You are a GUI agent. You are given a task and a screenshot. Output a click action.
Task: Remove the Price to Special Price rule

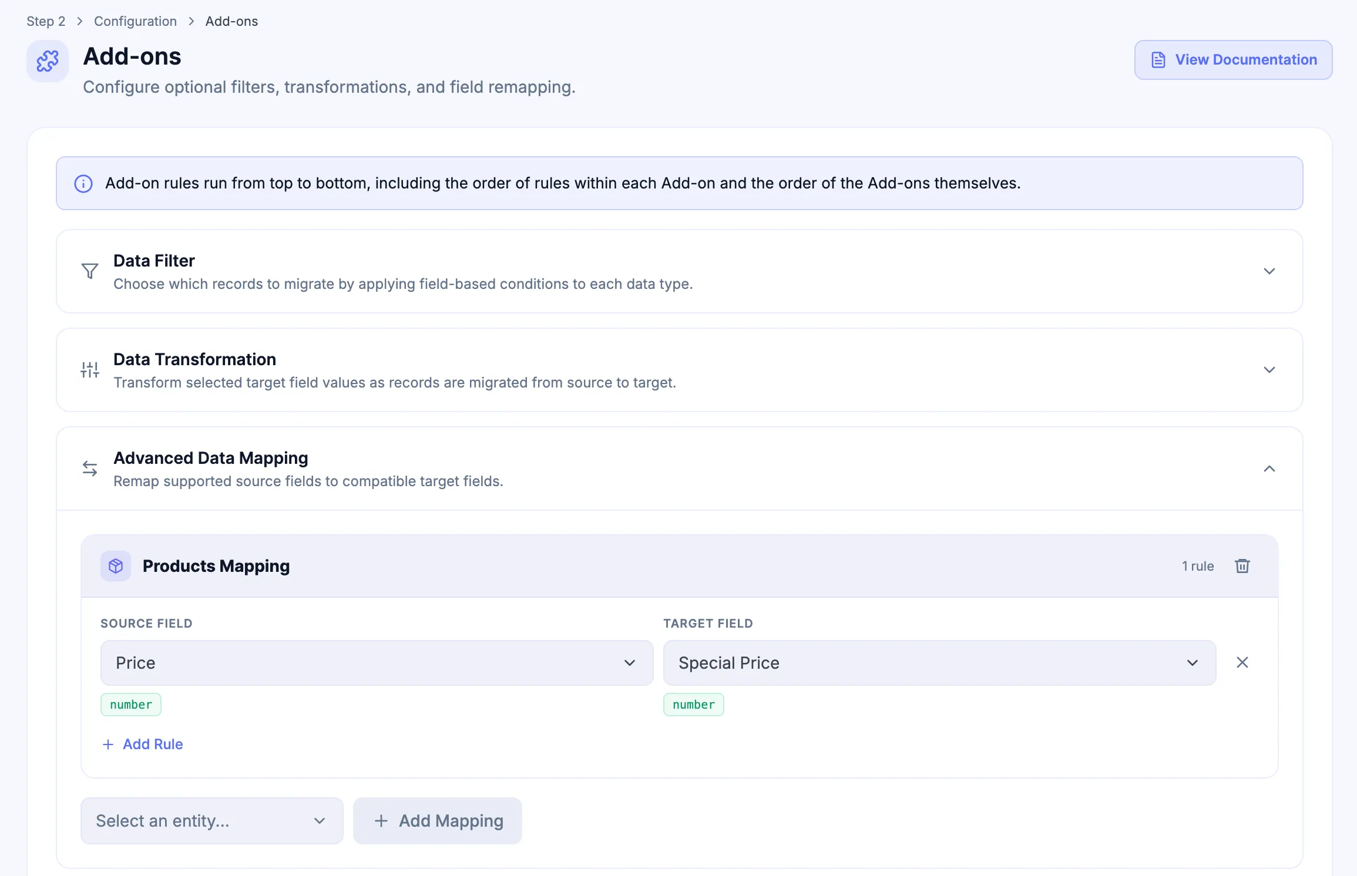[1242, 663]
